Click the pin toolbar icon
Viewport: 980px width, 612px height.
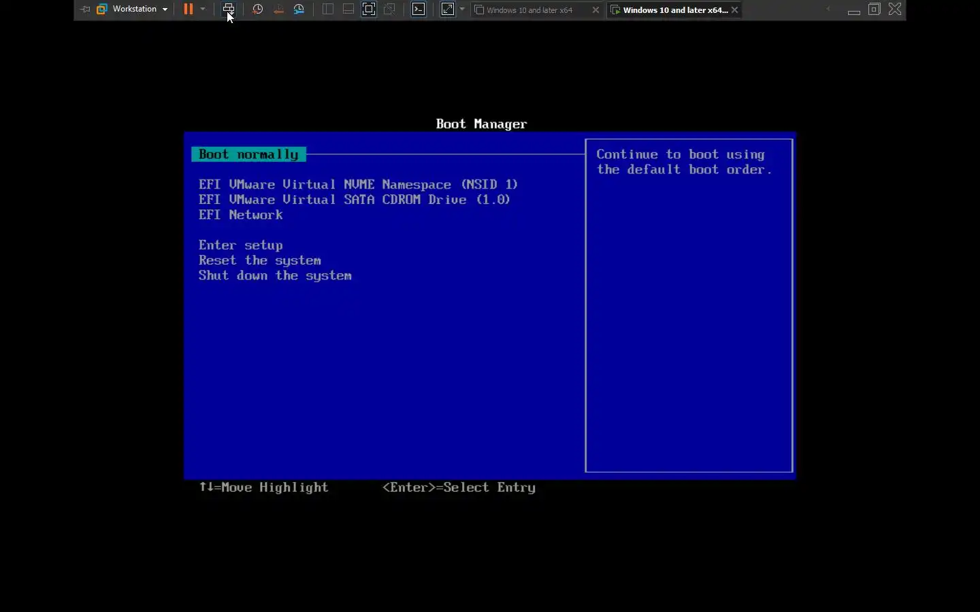coord(85,10)
